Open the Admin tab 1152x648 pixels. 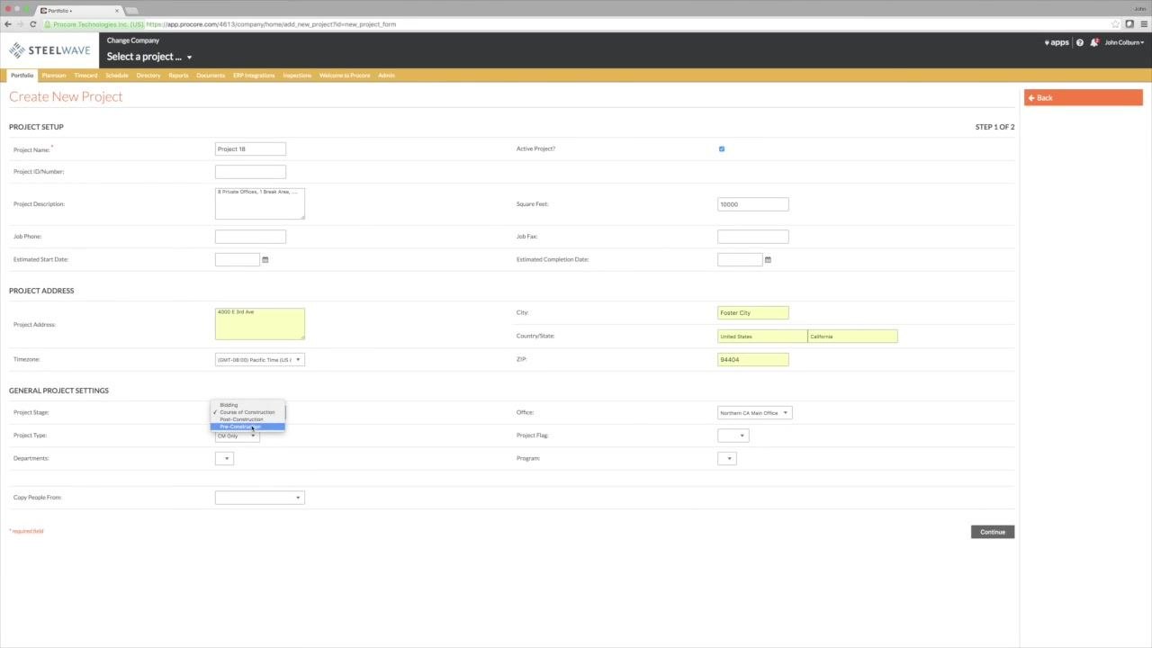tap(386, 76)
